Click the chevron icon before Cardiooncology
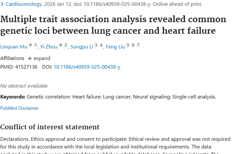The width and height of the screenshot is (232, 154). (2, 4)
